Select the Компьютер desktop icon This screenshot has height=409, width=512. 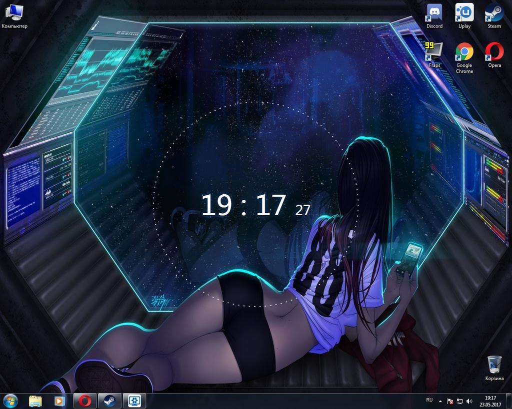[x=14, y=16]
